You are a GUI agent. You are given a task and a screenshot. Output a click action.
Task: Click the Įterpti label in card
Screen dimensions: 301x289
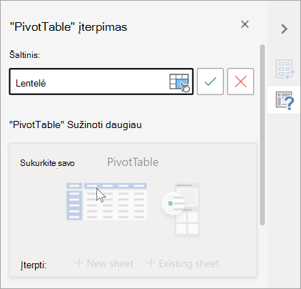point(34,265)
